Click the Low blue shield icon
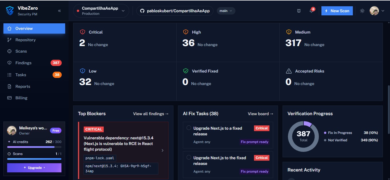The height and width of the screenshot is (180, 390). click(83, 71)
